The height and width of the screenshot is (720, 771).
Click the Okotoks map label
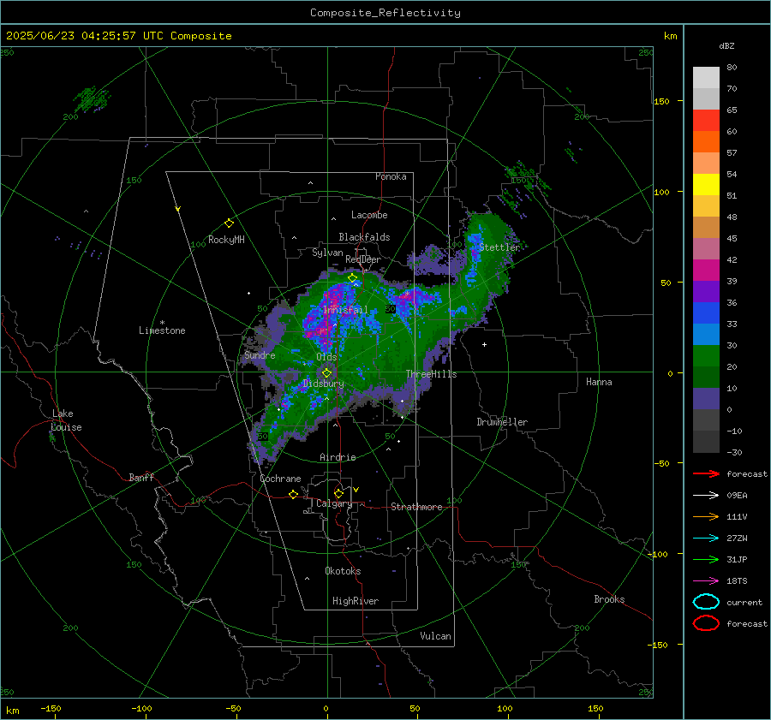pyautogui.click(x=343, y=571)
